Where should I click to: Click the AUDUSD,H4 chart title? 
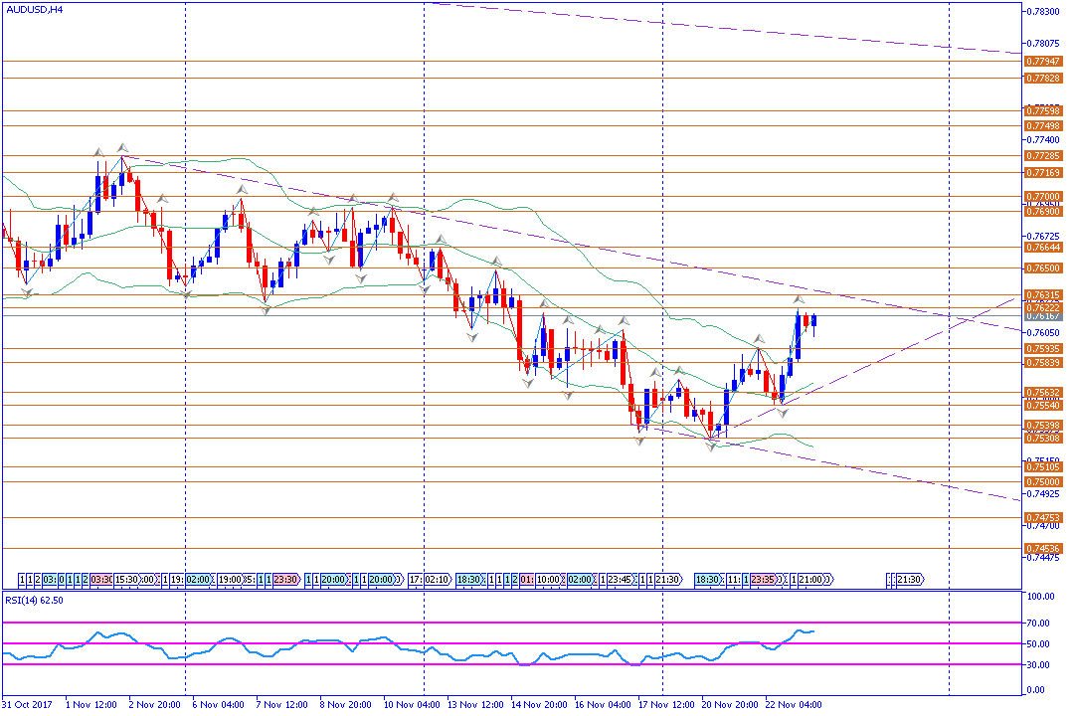click(x=35, y=10)
